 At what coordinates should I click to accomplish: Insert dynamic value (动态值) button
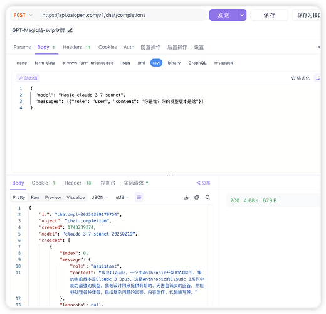point(28,78)
